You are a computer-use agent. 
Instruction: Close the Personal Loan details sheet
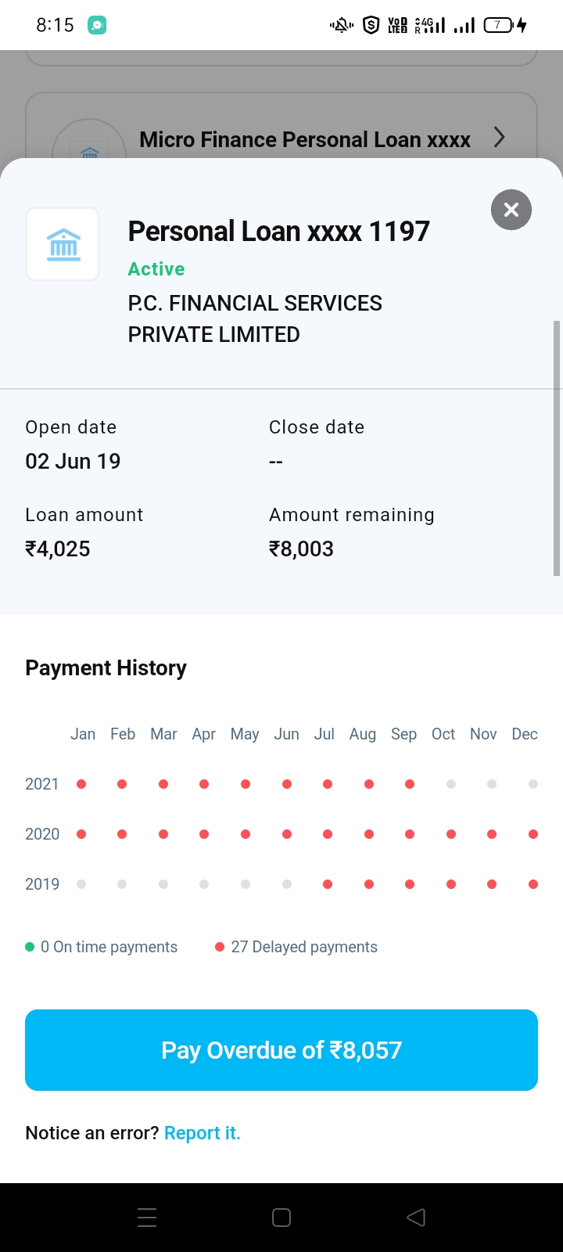[x=511, y=210]
